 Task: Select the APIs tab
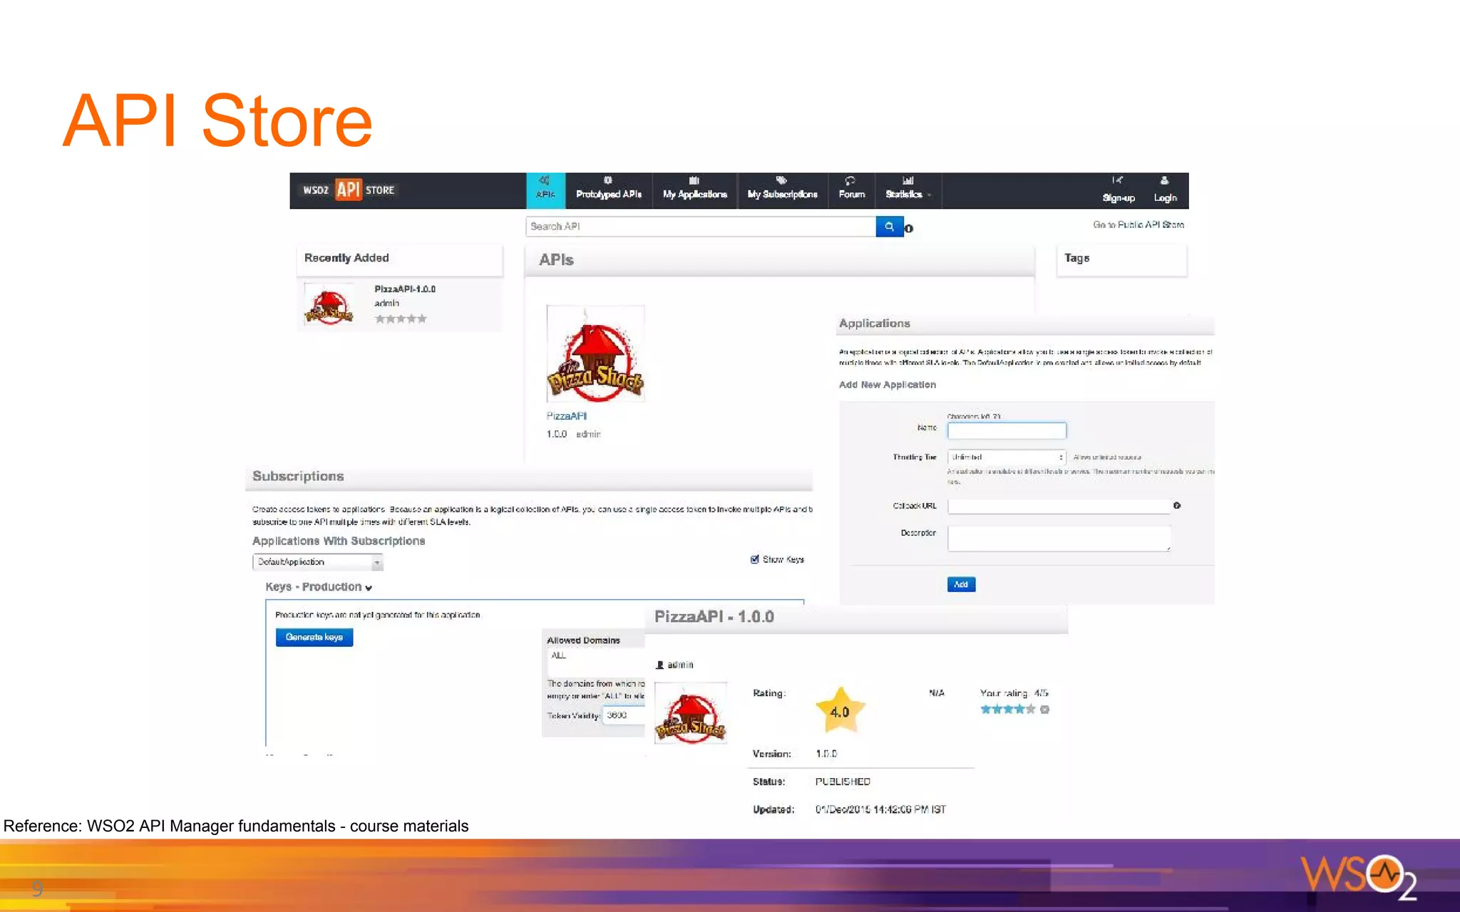(x=545, y=190)
